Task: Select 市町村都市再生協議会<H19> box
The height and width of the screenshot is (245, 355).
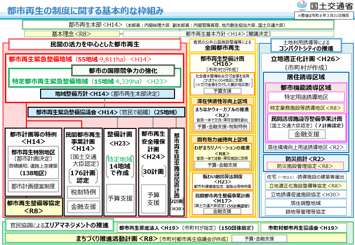Action: coord(304,228)
